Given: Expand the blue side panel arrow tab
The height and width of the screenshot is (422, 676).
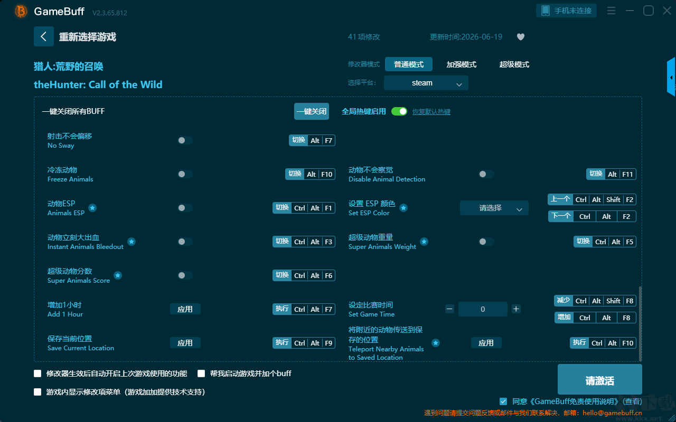Looking at the screenshot, I should click(x=671, y=77).
